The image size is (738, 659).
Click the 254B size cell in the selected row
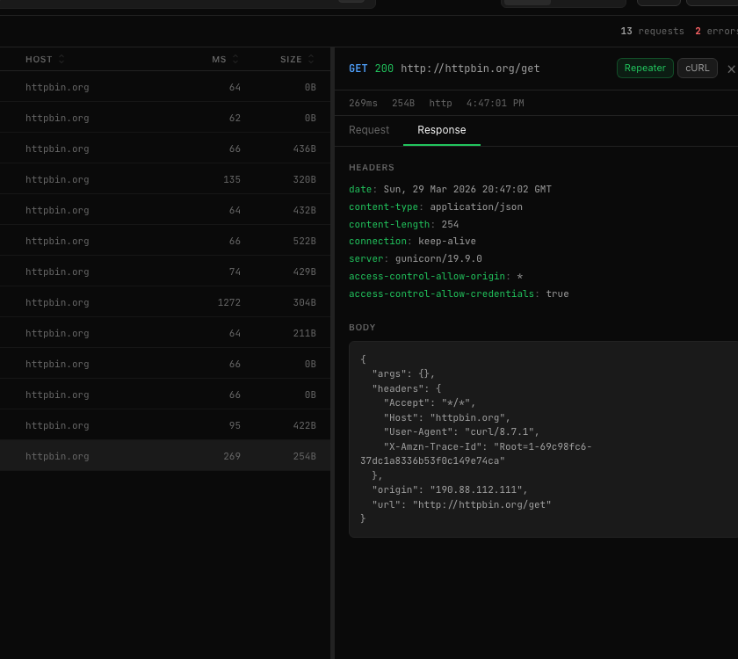click(x=305, y=456)
